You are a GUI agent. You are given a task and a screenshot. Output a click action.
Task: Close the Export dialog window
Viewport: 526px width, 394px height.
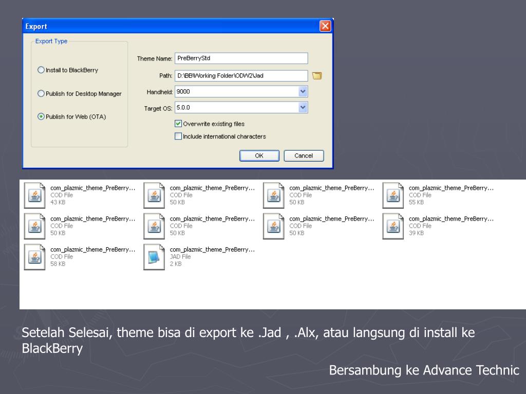(x=325, y=26)
